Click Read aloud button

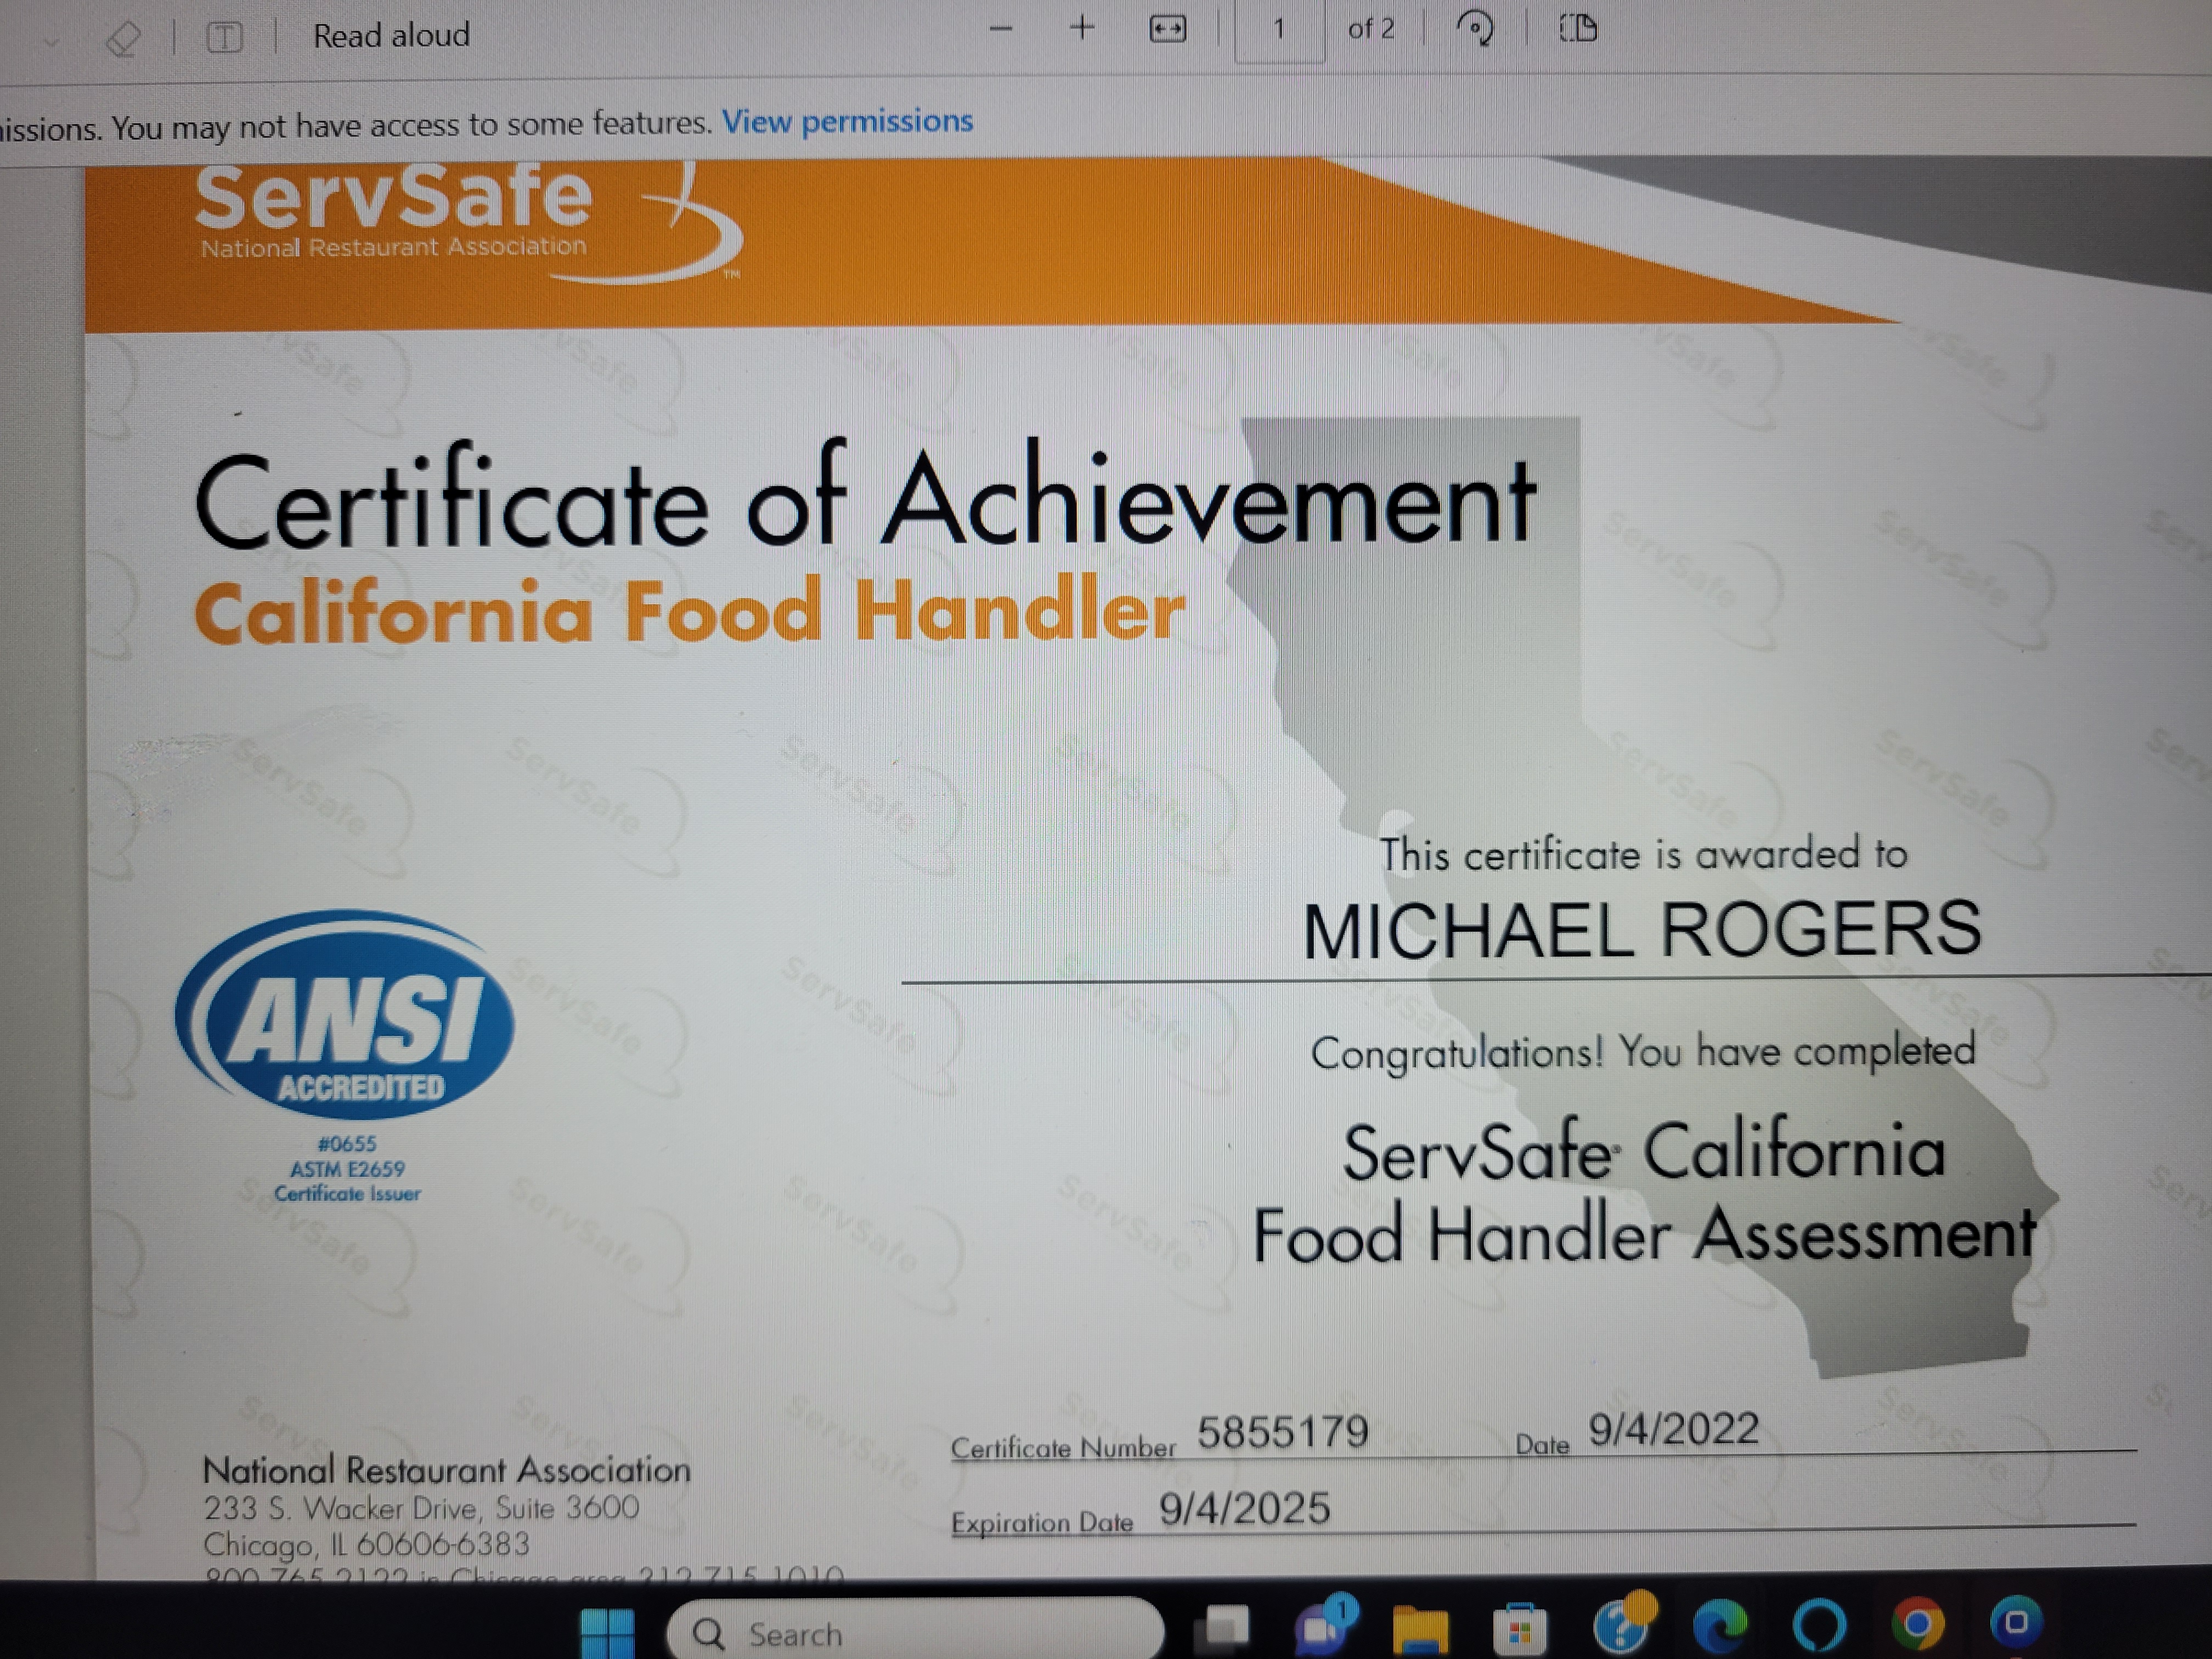[391, 36]
